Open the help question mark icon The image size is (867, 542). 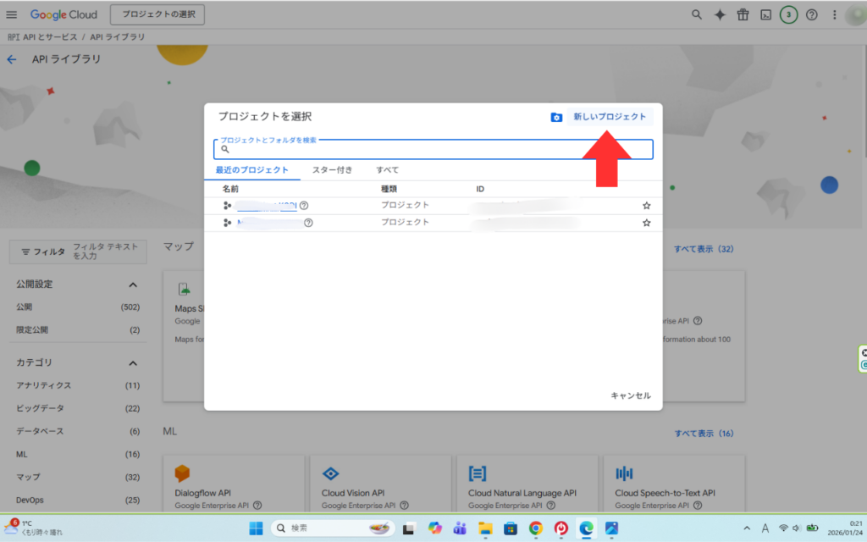[811, 14]
